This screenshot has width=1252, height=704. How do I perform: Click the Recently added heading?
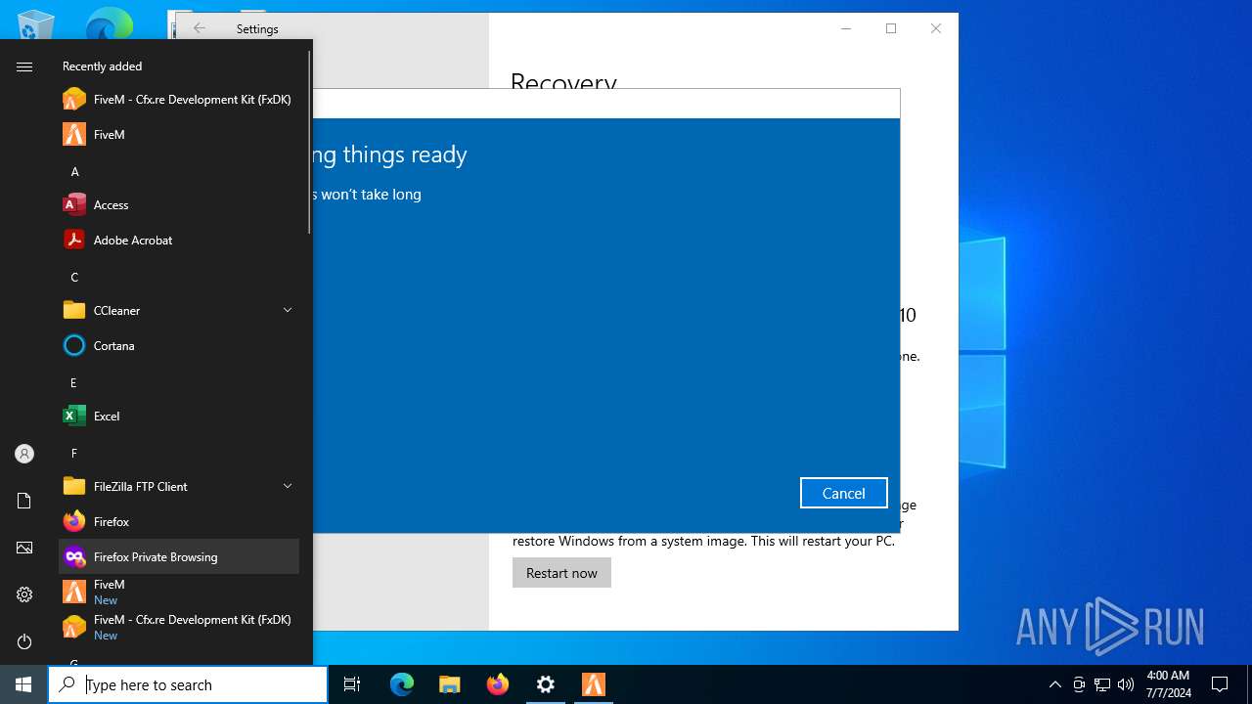pos(102,66)
